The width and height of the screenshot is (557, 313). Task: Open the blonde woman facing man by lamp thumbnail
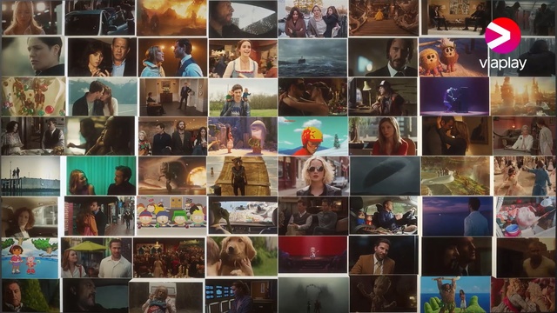click(172, 57)
